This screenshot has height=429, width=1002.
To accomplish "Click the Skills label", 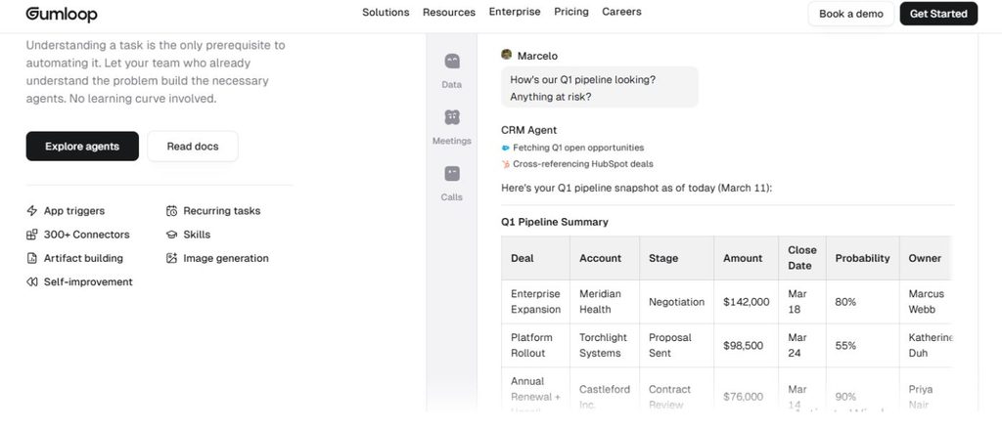I will click(x=197, y=235).
